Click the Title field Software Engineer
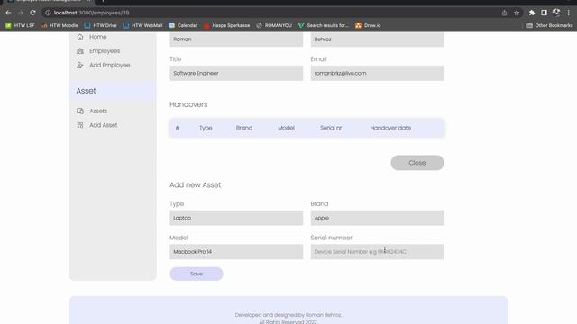The width and height of the screenshot is (577, 324). tap(236, 73)
